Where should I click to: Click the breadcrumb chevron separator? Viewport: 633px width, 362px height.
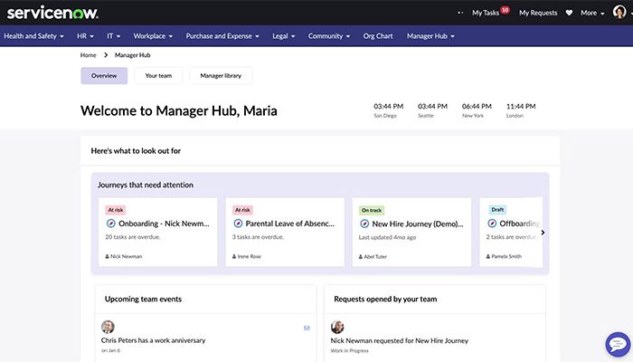point(106,55)
